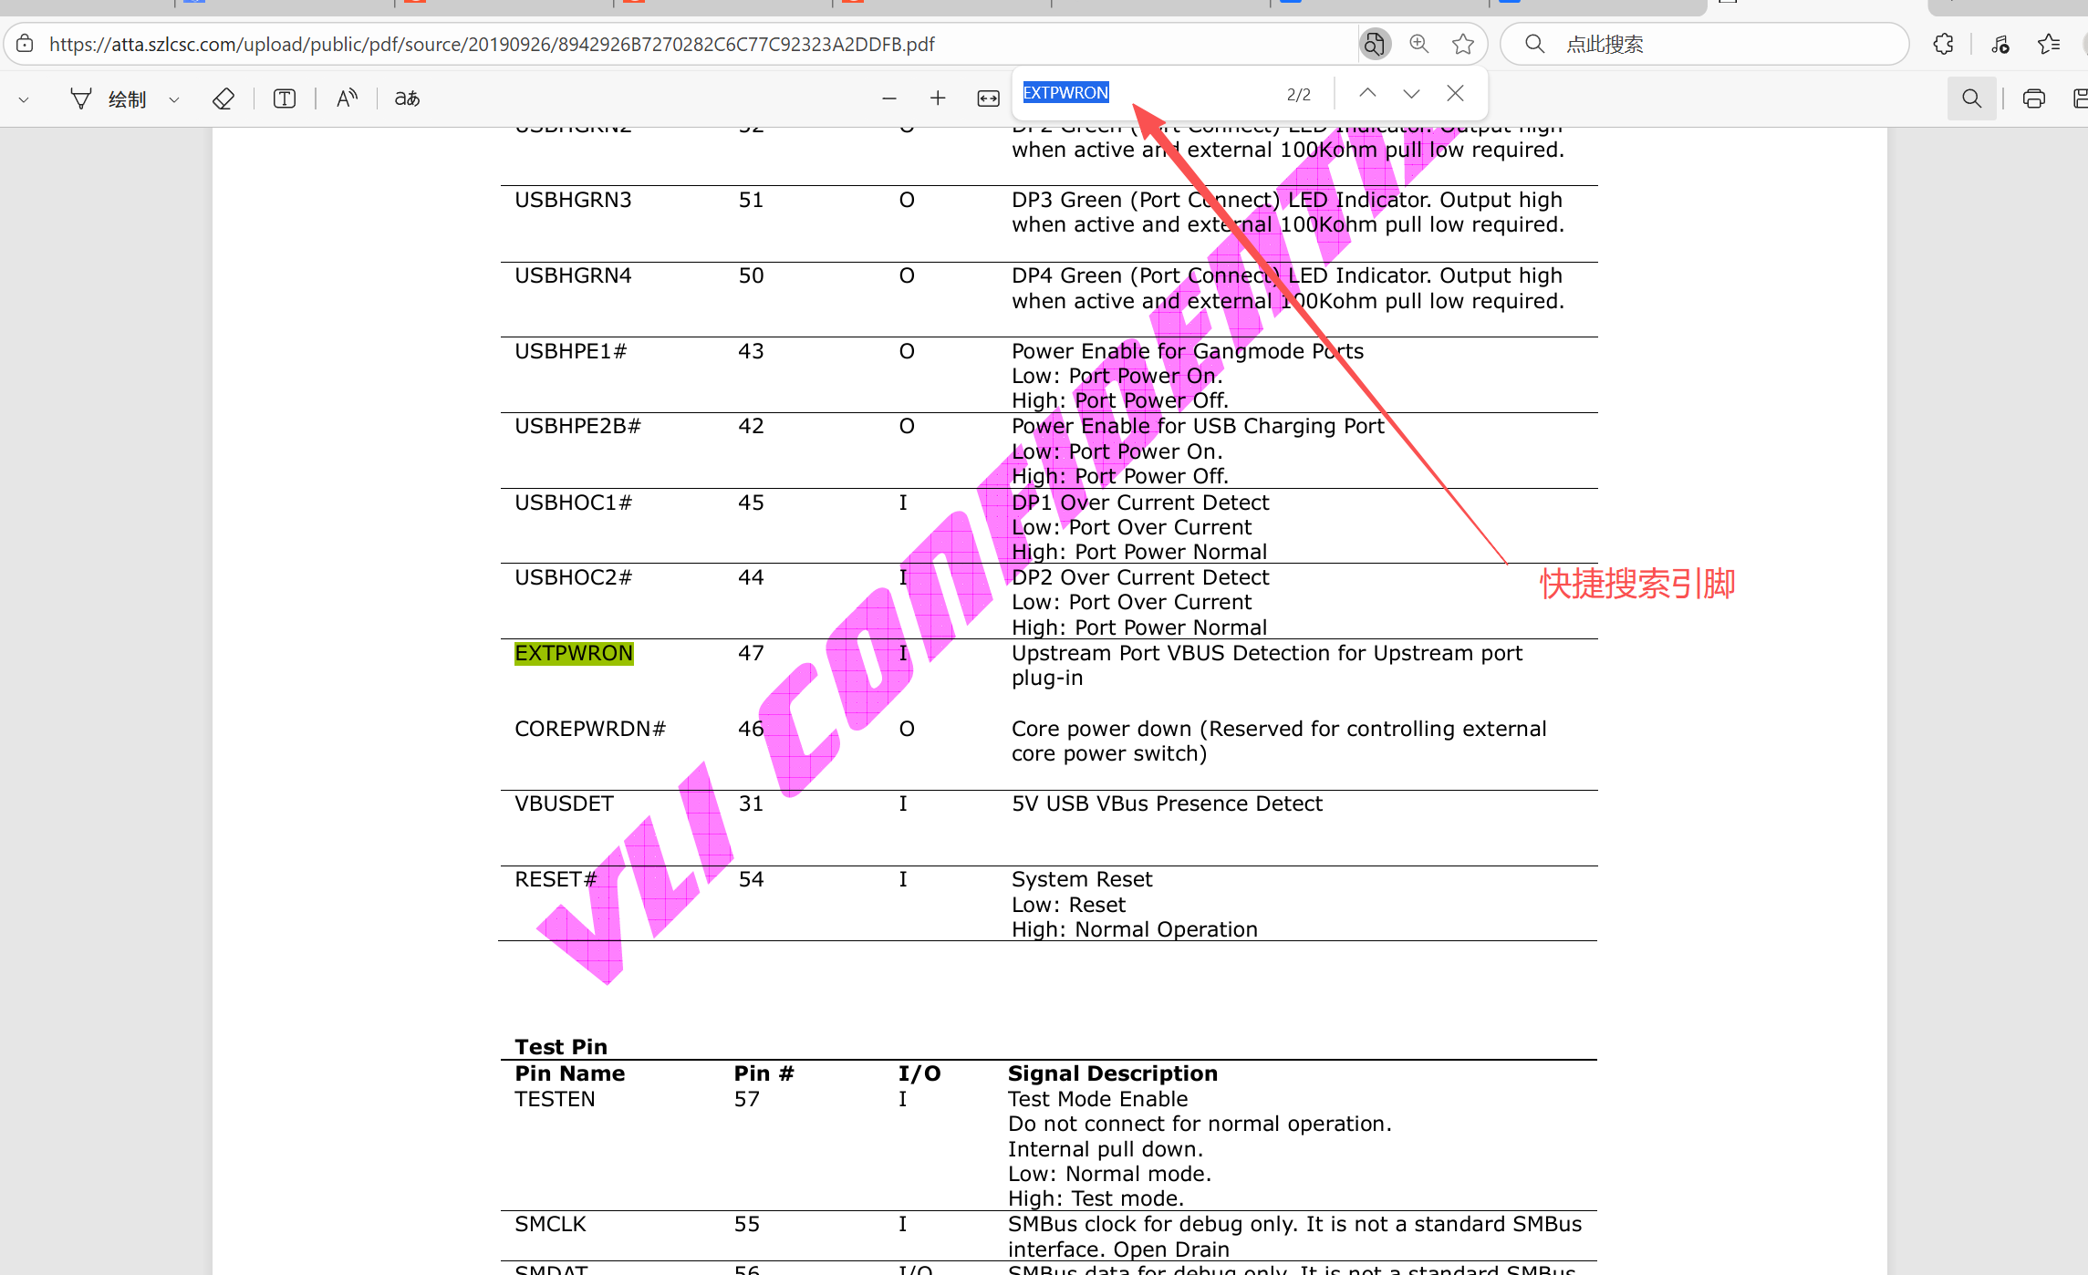Open the PDF search magnifier button
Screen dimensions: 2088x1275
click(1971, 98)
